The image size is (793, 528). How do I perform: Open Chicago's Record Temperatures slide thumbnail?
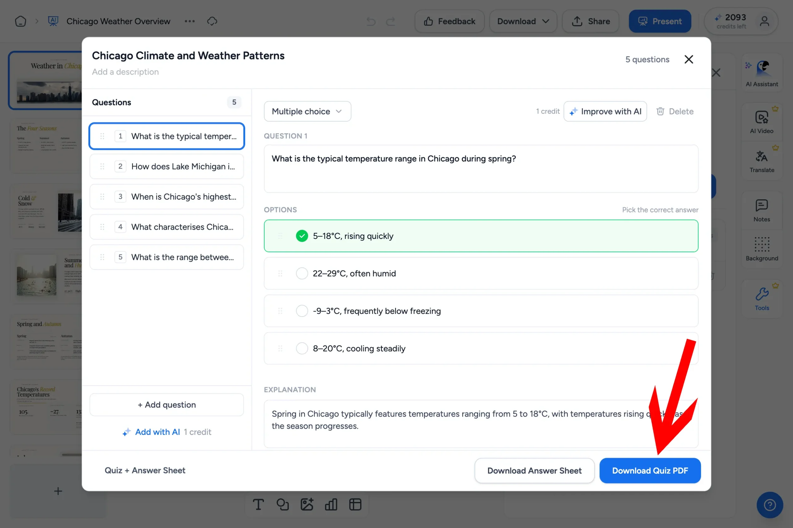(x=46, y=407)
